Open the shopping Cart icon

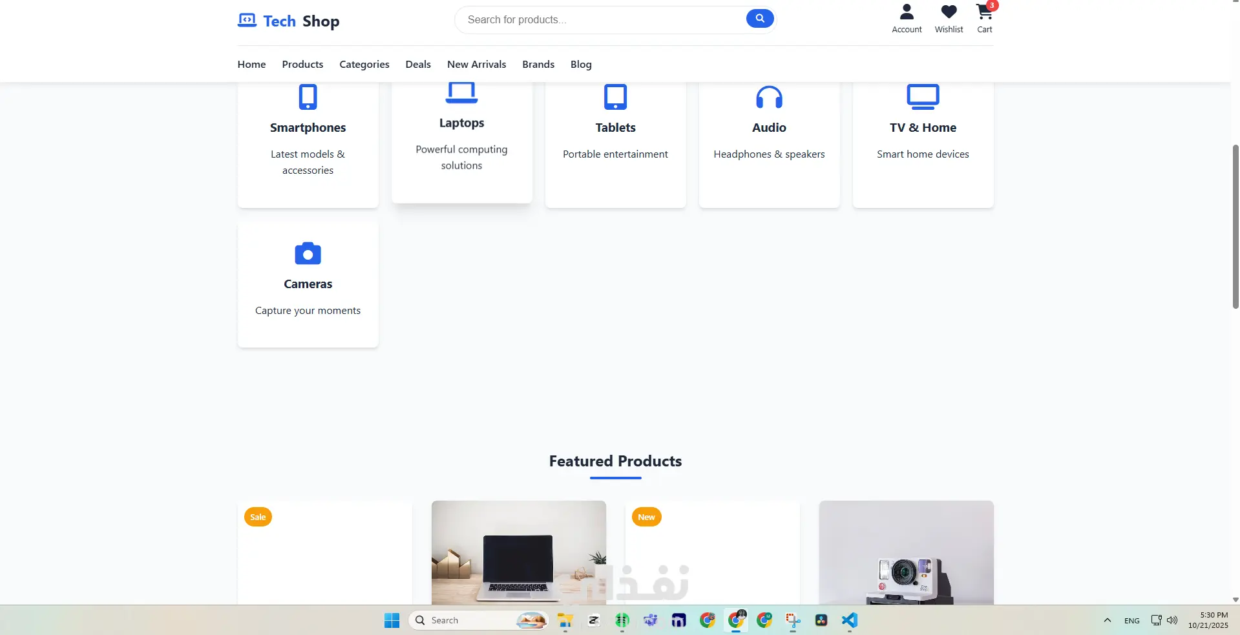[984, 12]
